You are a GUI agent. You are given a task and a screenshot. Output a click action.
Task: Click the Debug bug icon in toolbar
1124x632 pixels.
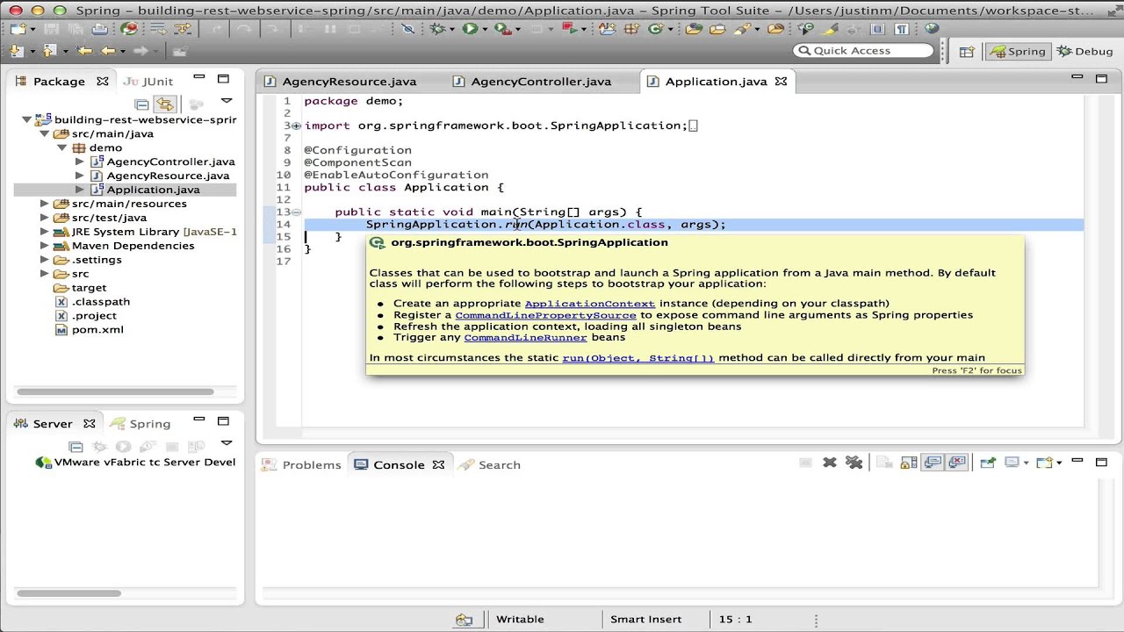436,29
